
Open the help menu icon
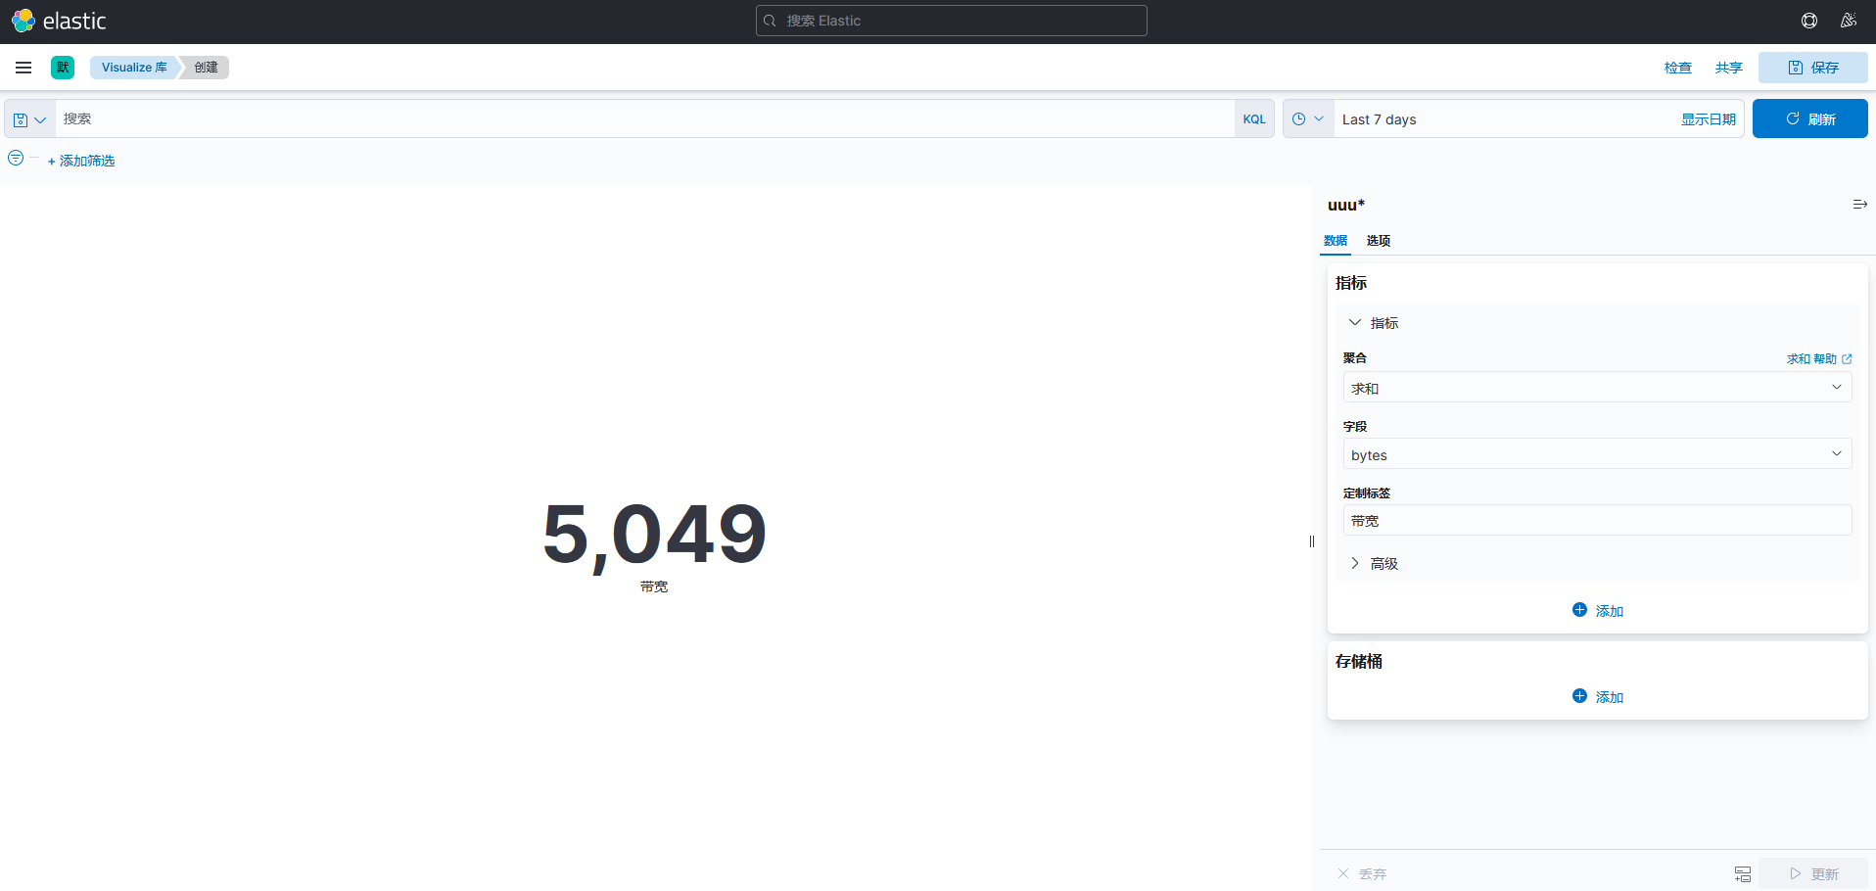tap(1808, 21)
